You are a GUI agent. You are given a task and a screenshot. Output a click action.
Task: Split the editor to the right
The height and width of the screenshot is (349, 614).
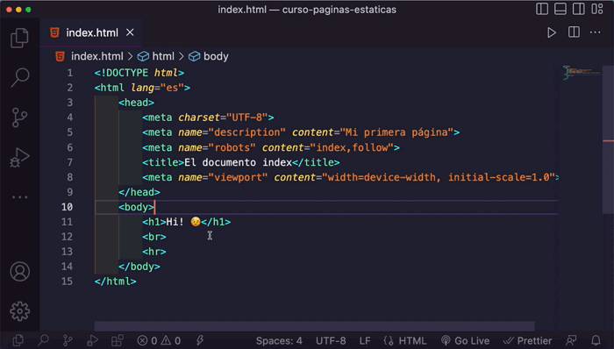[x=574, y=32]
